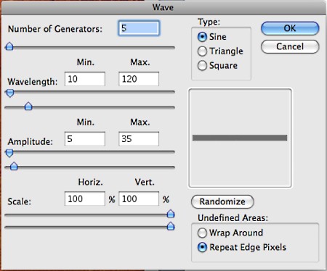Click the Amplitude Min field
The image size is (327, 271).
pyautogui.click(x=85, y=138)
